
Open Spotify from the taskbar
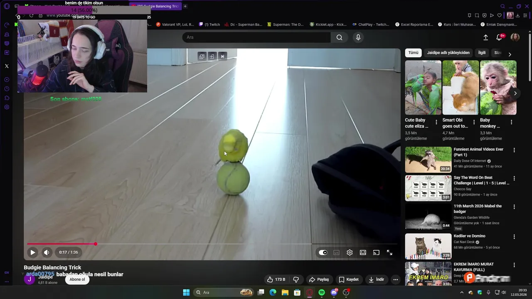tap(322, 292)
